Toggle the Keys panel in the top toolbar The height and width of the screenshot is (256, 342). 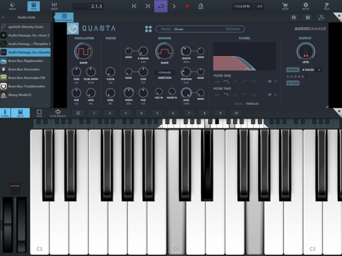point(34,6)
